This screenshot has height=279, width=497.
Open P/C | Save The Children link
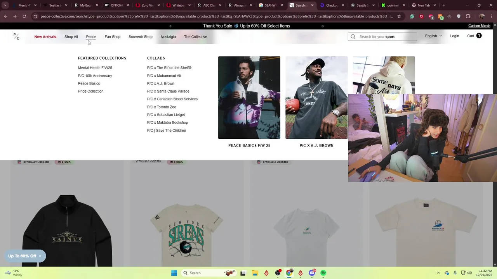click(x=167, y=131)
